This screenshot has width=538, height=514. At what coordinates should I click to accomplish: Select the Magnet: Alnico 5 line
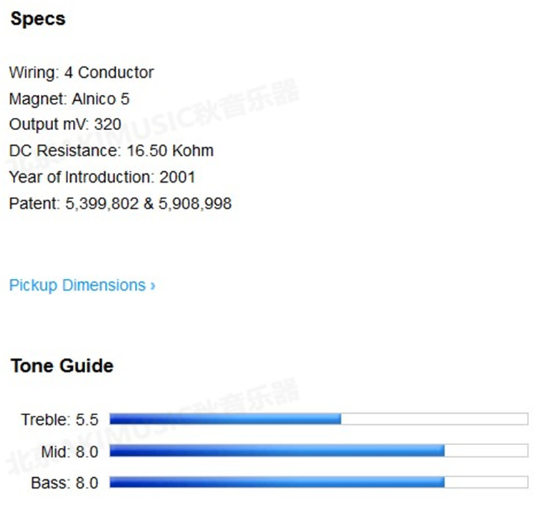point(69,99)
